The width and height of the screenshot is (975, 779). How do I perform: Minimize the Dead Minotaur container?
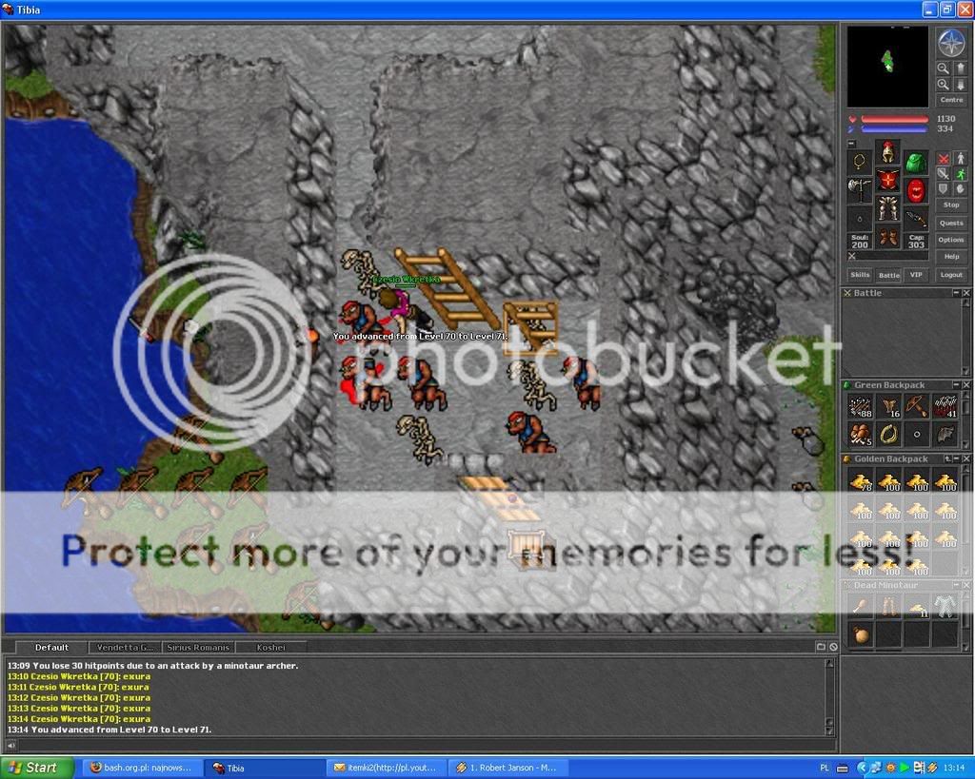956,585
